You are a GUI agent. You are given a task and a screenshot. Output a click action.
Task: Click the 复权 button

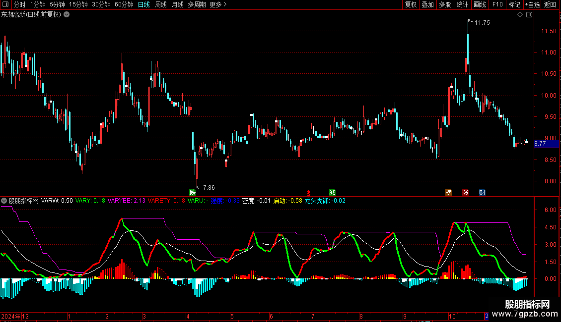point(411,4)
